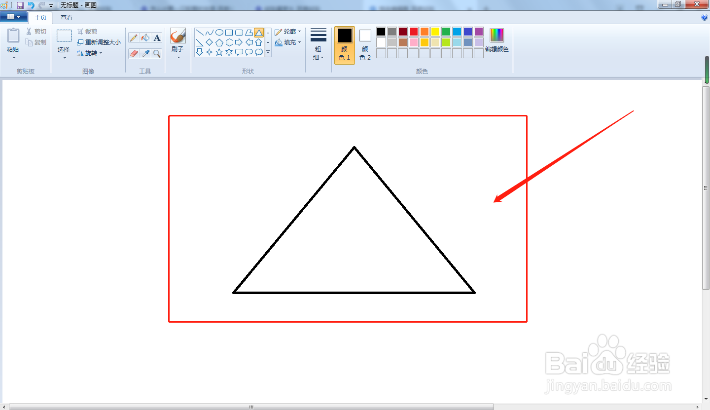Switch to the 主页 tab

(x=40, y=18)
